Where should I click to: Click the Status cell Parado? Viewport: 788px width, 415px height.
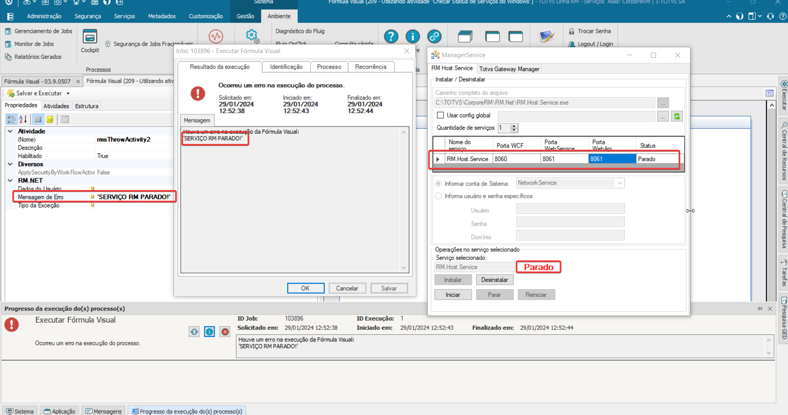[657, 159]
